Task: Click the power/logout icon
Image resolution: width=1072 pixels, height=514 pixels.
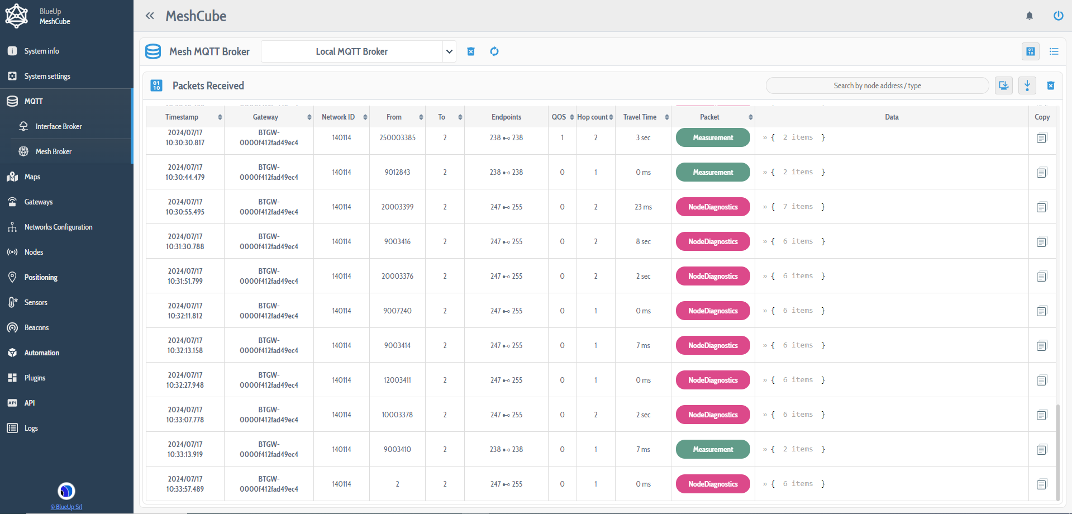Action: [x=1058, y=16]
